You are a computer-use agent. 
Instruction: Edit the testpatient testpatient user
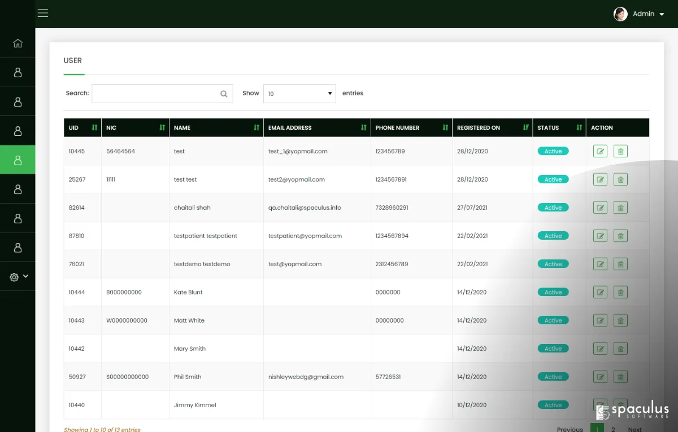pos(600,236)
